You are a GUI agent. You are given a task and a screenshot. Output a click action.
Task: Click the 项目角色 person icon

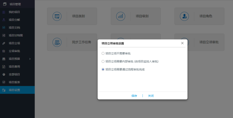184,16
